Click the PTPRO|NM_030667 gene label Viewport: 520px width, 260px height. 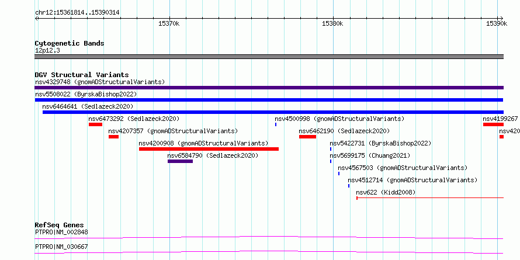pyautogui.click(x=61, y=247)
